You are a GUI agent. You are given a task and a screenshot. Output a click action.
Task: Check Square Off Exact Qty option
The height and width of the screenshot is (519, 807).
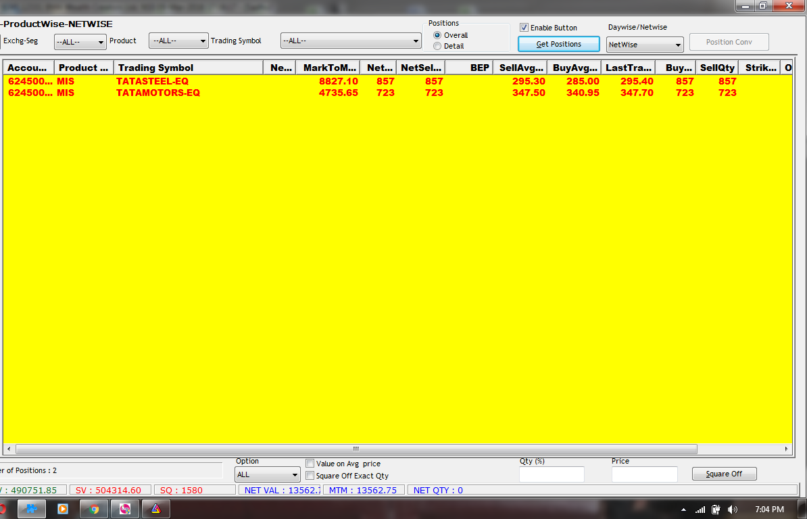310,476
